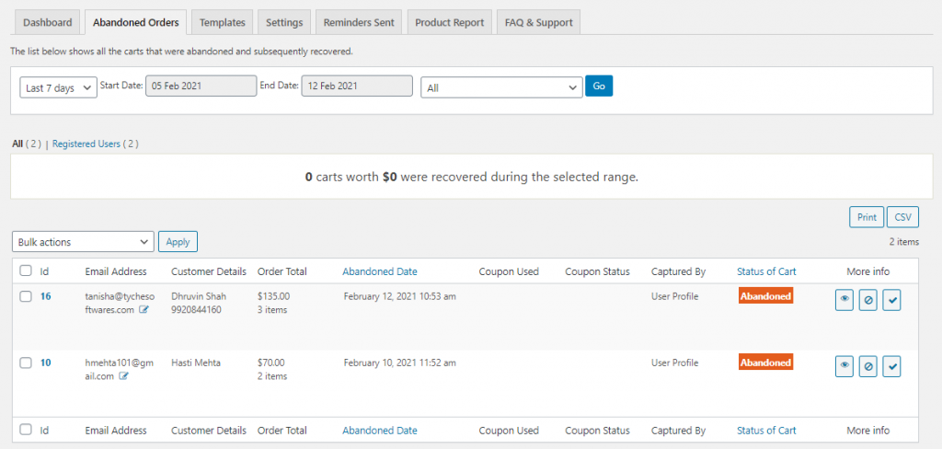This screenshot has width=942, height=449.
Task: Click the Start Date field
Action: tap(201, 86)
